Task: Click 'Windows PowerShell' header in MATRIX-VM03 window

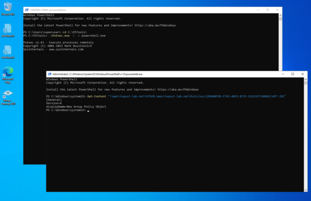Action: click(39, 15)
